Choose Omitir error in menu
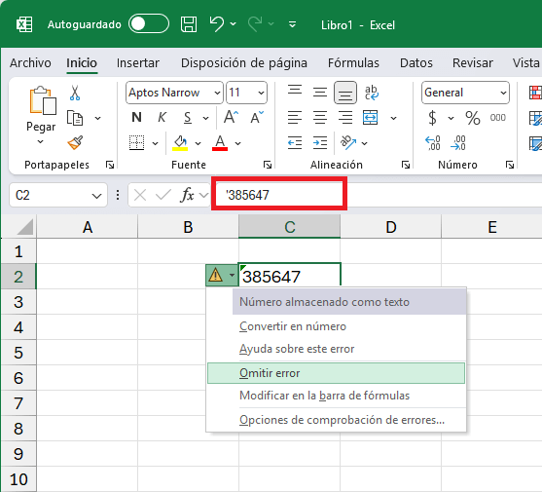The image size is (542, 492). 336,373
